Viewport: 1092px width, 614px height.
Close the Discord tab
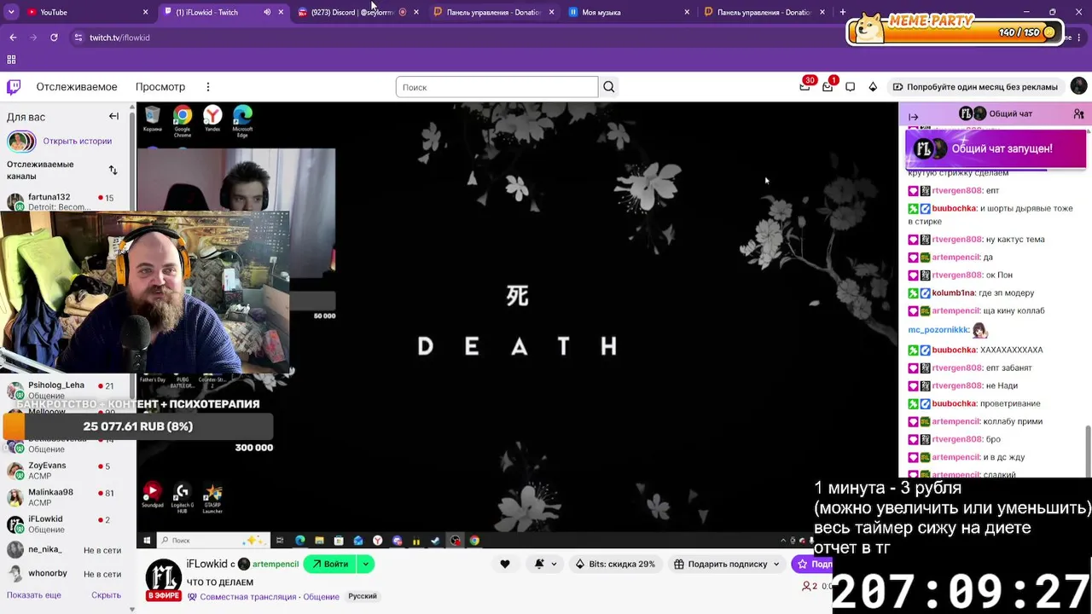415,12
